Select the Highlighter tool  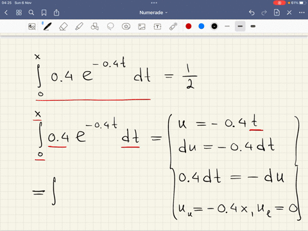79,26
